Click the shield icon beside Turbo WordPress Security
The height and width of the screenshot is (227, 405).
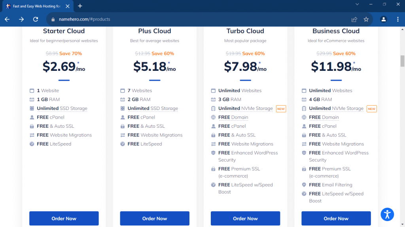(213, 153)
